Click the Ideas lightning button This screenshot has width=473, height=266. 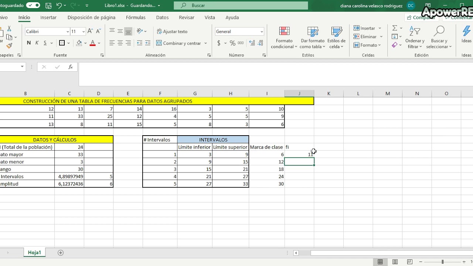click(466, 35)
